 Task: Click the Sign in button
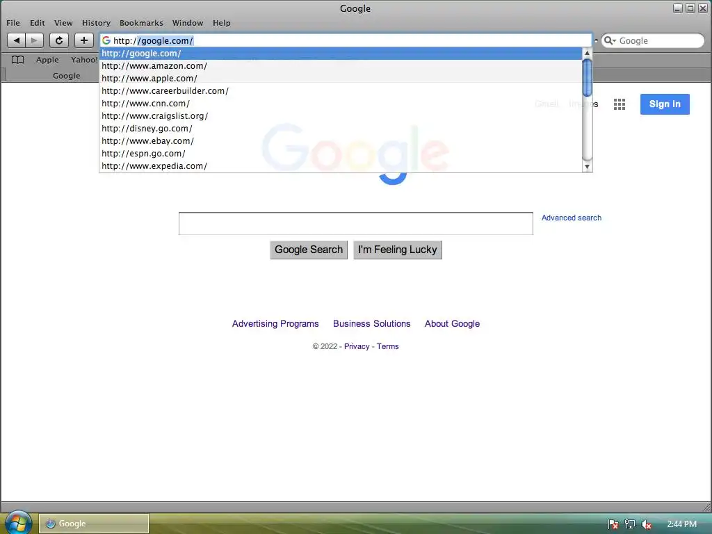pyautogui.click(x=665, y=104)
